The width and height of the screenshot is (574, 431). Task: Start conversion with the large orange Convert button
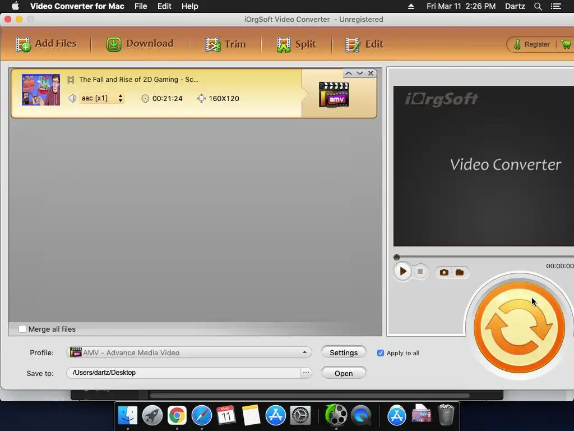(519, 327)
